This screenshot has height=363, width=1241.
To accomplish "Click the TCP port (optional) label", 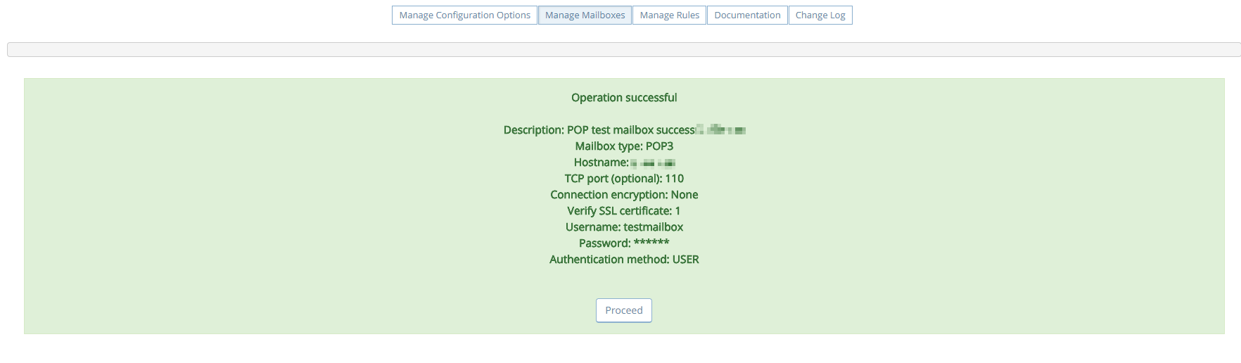I will 613,179.
